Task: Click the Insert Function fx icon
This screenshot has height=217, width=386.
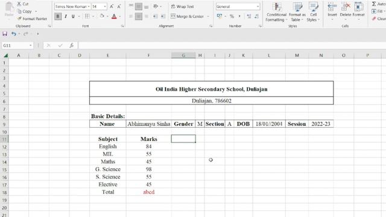Action: [x=71, y=45]
